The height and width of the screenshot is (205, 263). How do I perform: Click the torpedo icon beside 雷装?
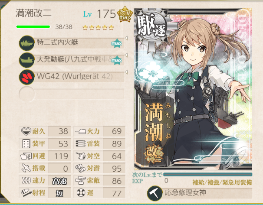point(81,143)
